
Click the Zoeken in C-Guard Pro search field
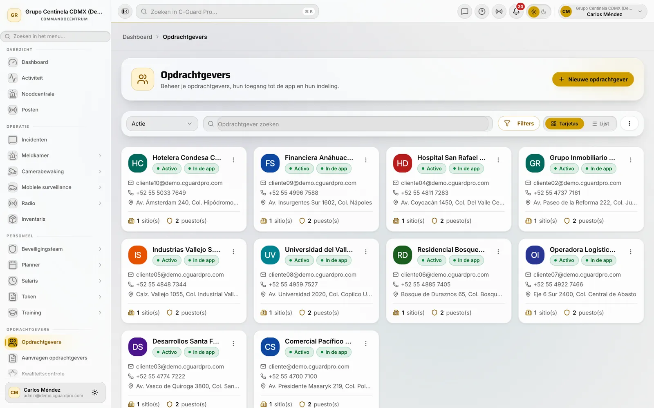coord(227,11)
